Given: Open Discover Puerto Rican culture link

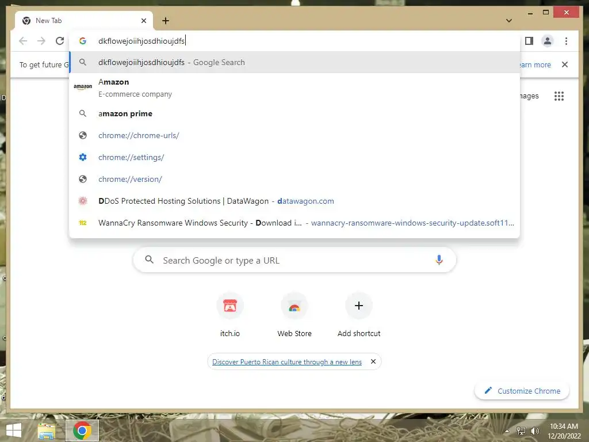Looking at the screenshot, I should 287,361.
